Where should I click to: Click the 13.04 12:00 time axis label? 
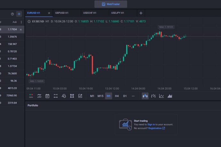(x=112, y=89)
